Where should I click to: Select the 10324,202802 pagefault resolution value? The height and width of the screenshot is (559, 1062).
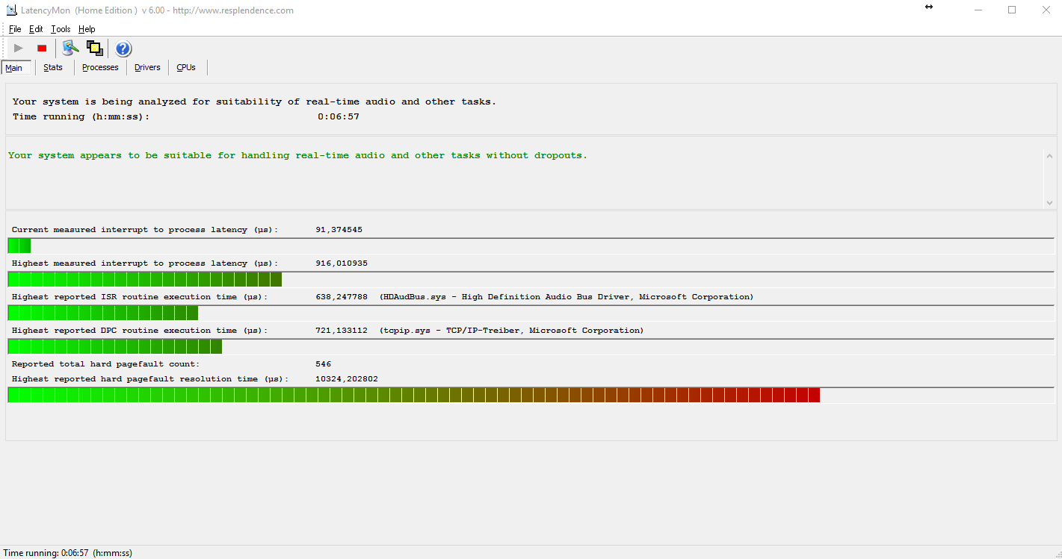347,379
